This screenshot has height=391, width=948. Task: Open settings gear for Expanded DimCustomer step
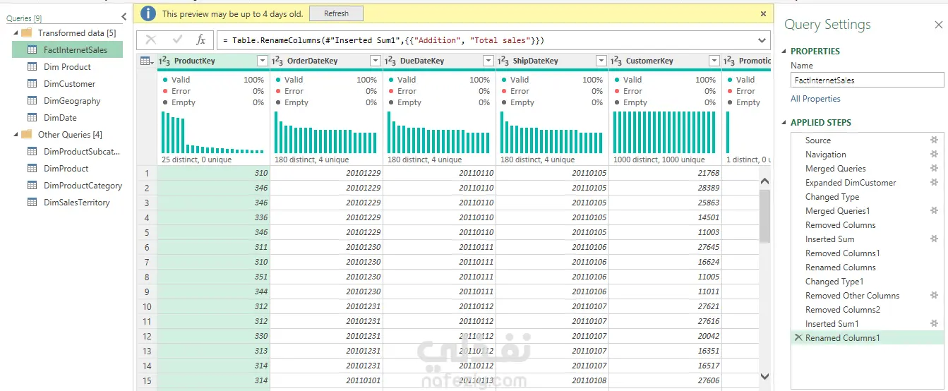(935, 183)
